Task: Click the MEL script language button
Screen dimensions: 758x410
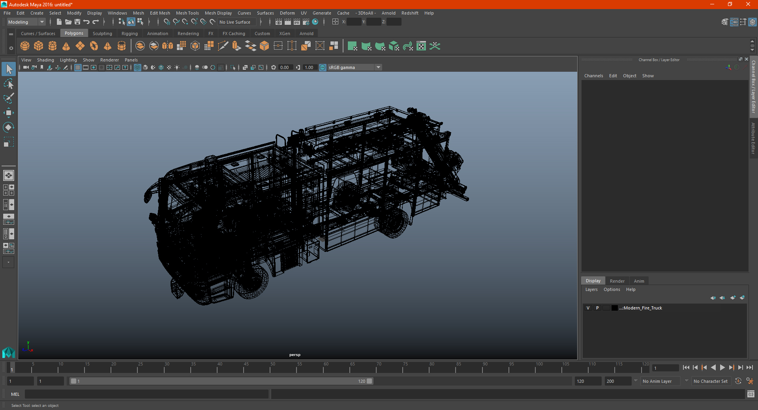Action: (x=15, y=394)
